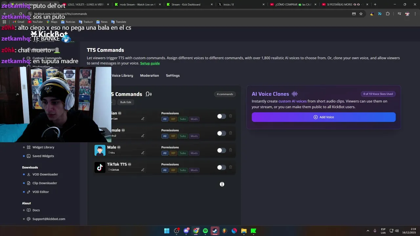Image resolution: width=420 pixels, height=236 pixels.
Task: Open the Moderation tab
Action: click(x=149, y=75)
